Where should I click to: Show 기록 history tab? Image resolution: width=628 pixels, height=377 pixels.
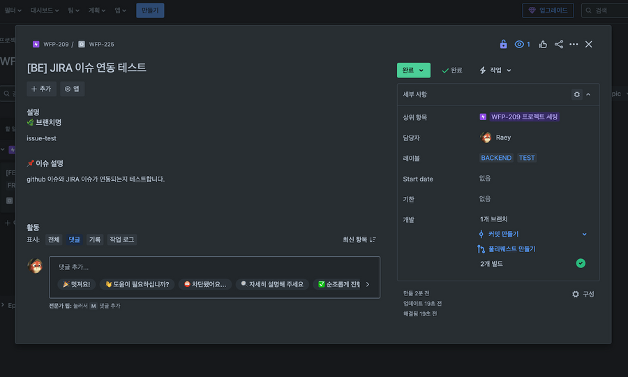point(95,239)
